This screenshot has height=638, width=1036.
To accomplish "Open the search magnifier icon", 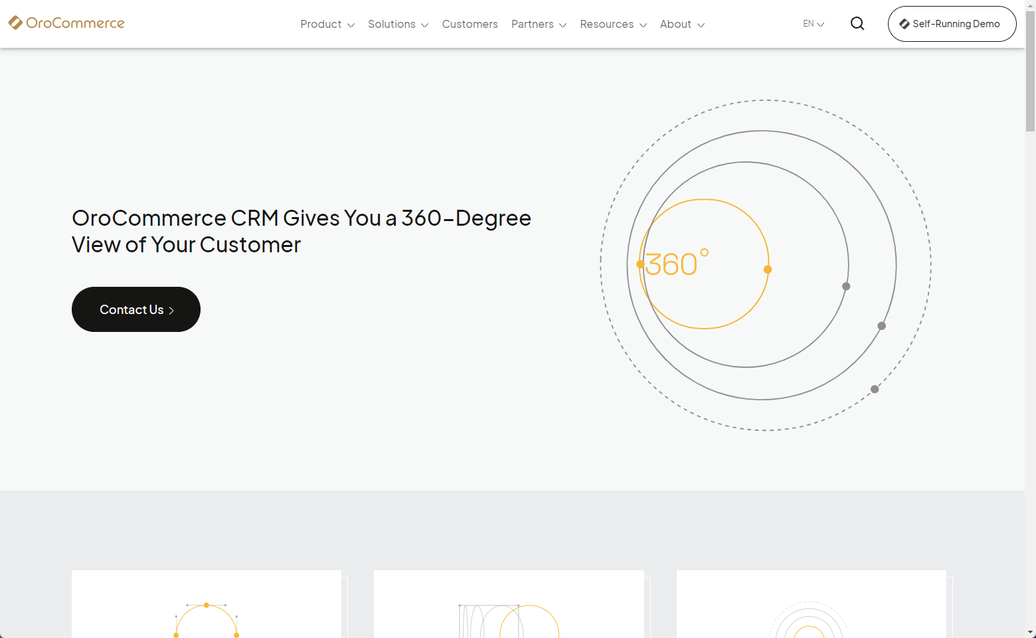I will (x=857, y=24).
